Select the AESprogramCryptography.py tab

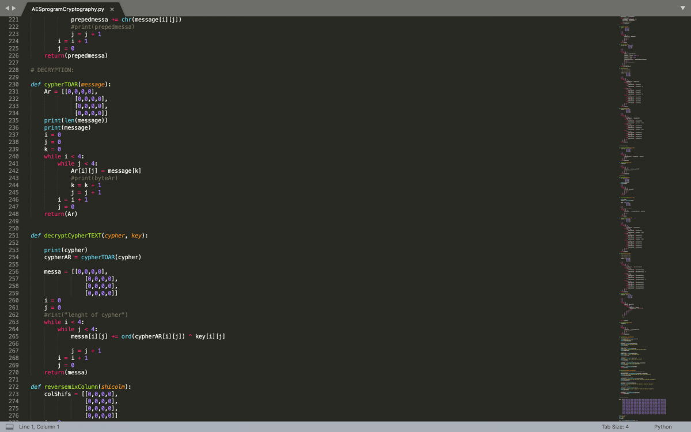pos(68,10)
